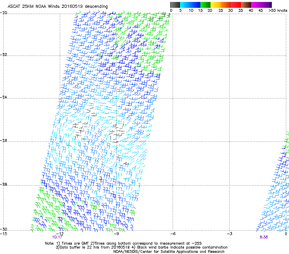Click the '-22' latitude axis label
The width and height of the screenshot is (289, 254).
4,55
